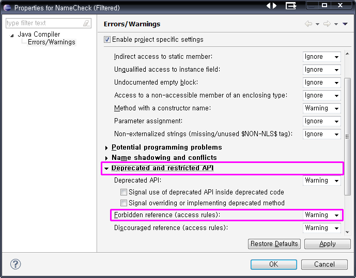Click the Deprecated API: label
This screenshot has width=356, height=278.
click(x=137, y=181)
